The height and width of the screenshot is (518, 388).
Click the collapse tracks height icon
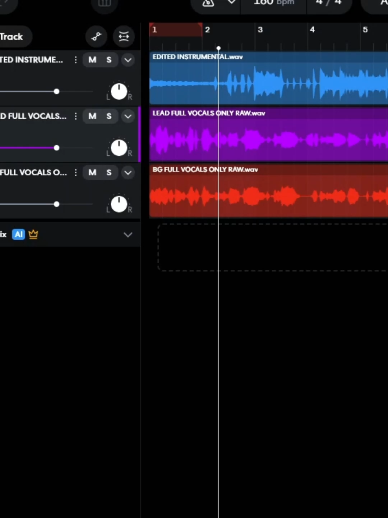tap(124, 36)
